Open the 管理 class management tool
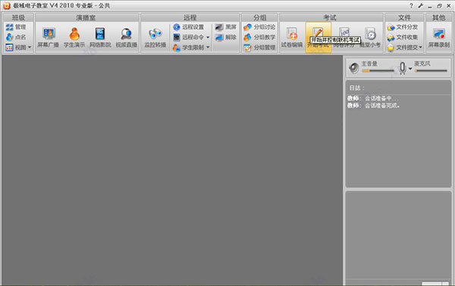455x286 pixels. tap(16, 27)
